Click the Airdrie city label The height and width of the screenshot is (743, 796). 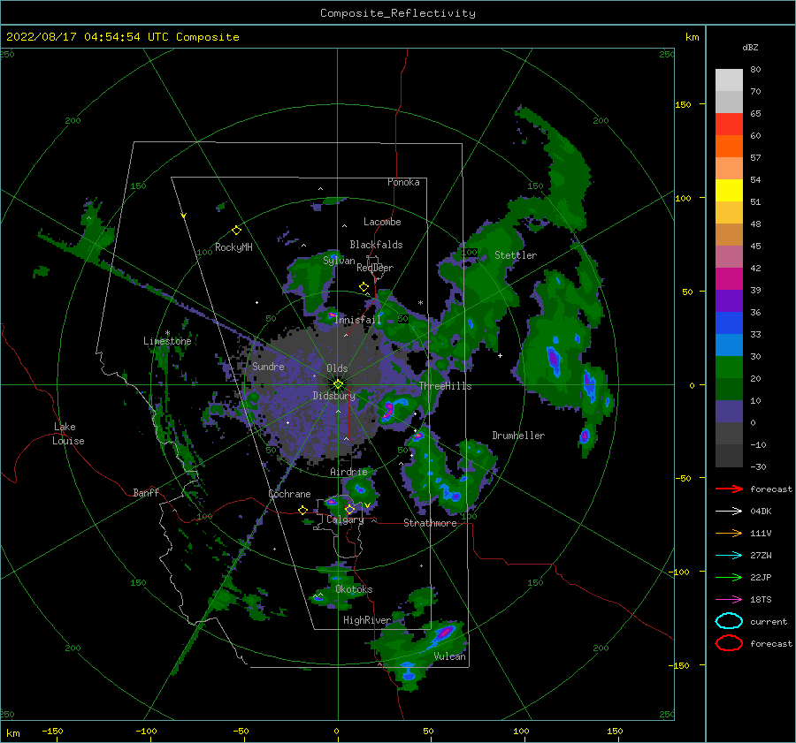click(x=348, y=472)
